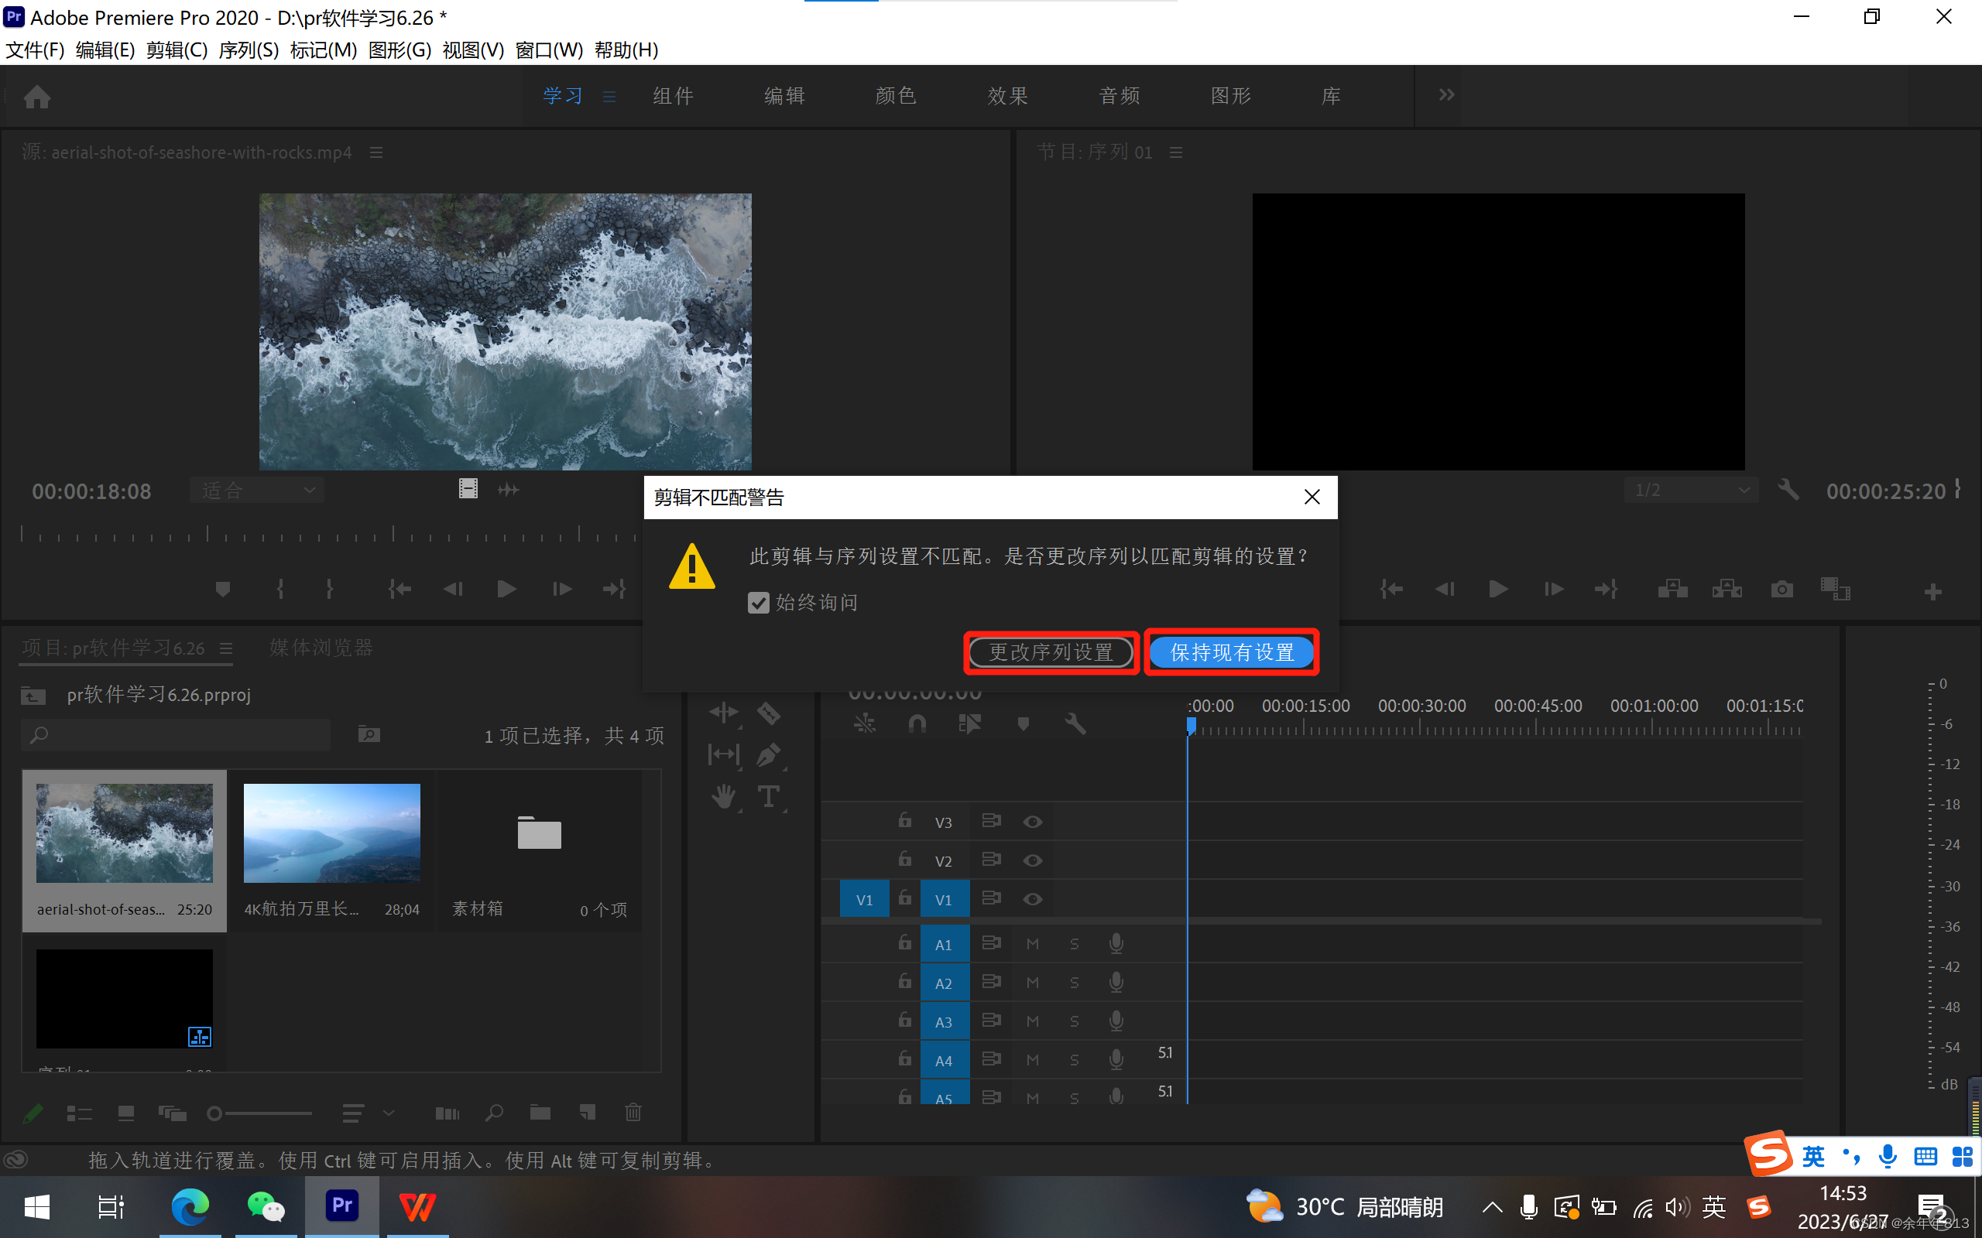Open the 适合 zoom level dropdown
1982x1238 pixels.
pyautogui.click(x=257, y=491)
